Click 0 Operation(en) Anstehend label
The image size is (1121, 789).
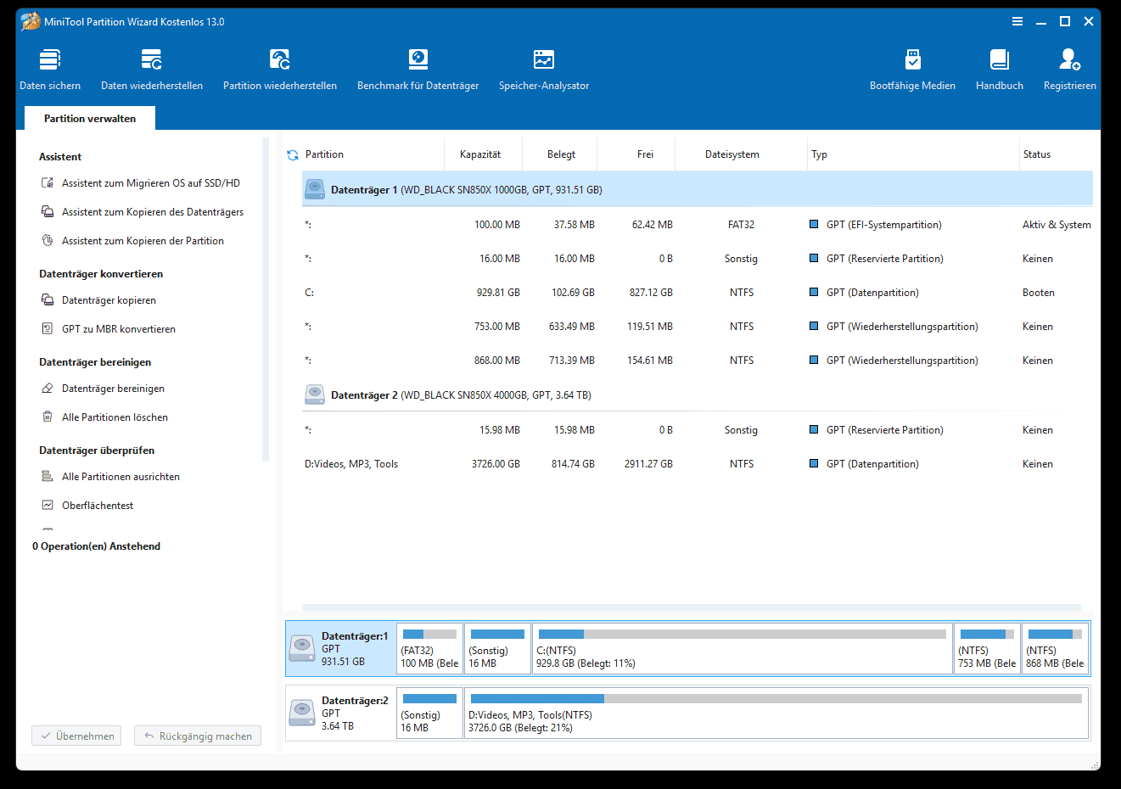[x=96, y=546]
